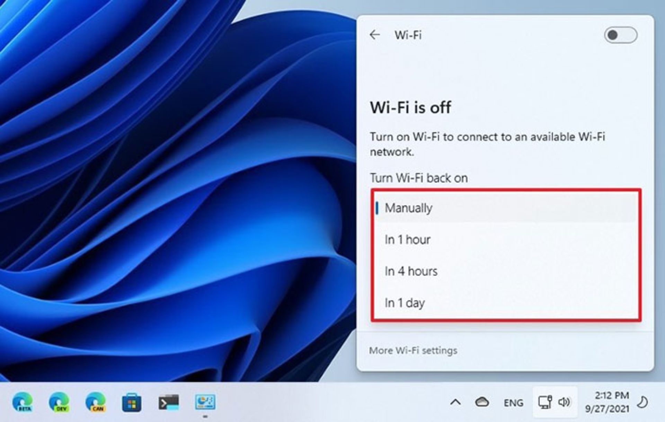Launch Microsoft Edge Dev from taskbar
665x422 pixels.
59,402
